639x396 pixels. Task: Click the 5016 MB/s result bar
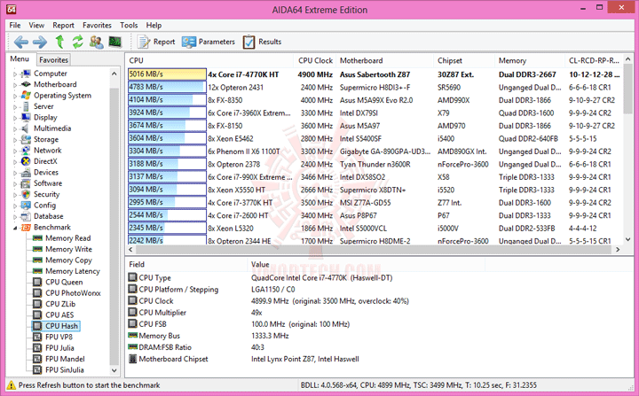tap(167, 74)
